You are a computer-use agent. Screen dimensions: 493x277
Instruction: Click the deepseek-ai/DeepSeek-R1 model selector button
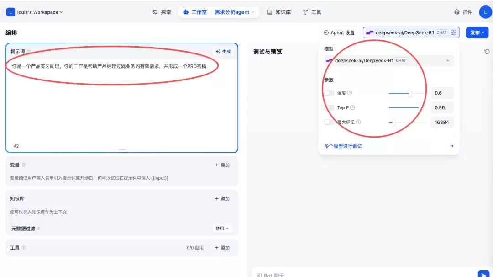(x=411, y=32)
